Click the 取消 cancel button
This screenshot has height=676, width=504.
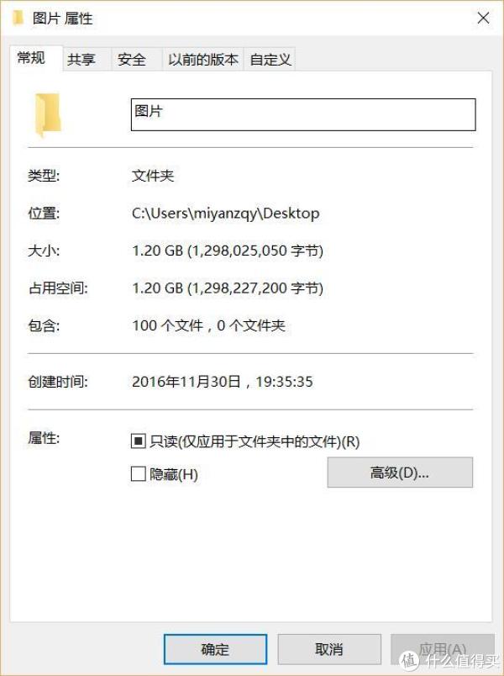tap(329, 649)
